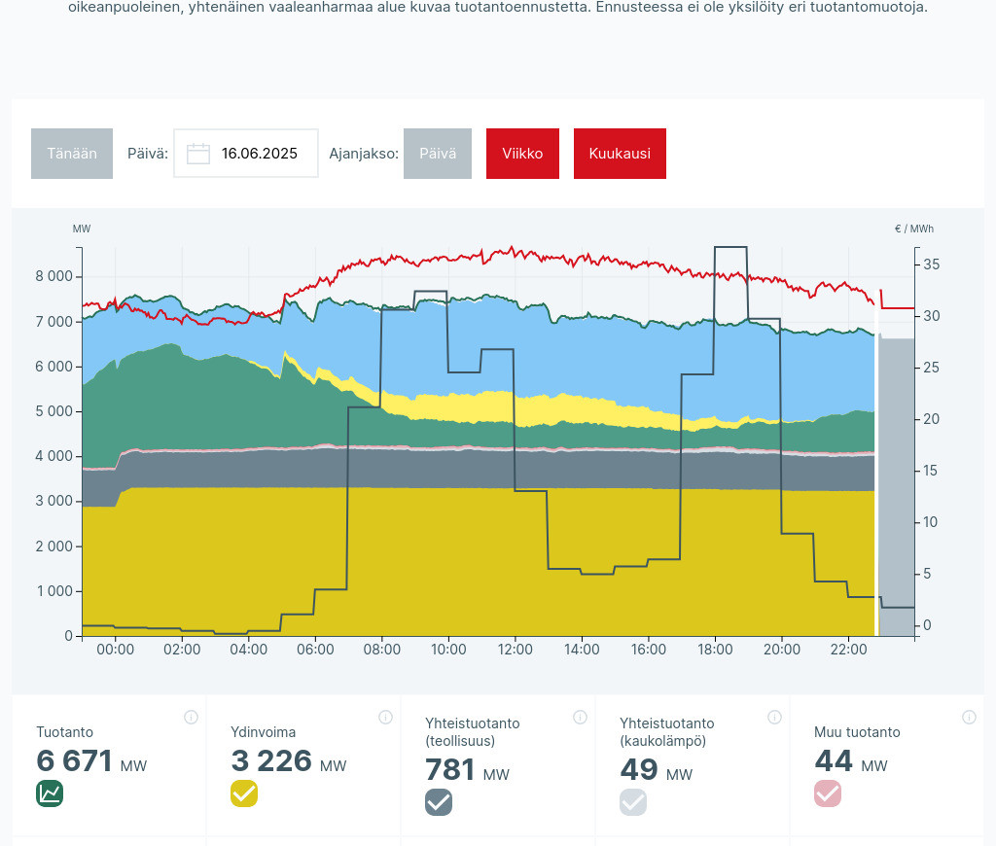This screenshot has width=996, height=846.
Task: Show info for Yhteistuotanto (kaukolämpö) card
Action: (x=774, y=718)
